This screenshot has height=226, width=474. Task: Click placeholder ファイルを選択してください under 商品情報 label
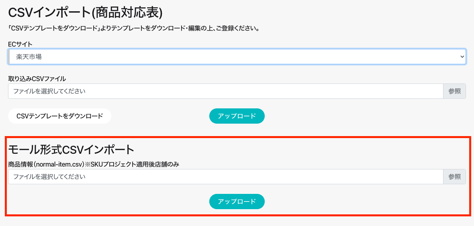click(x=49, y=177)
